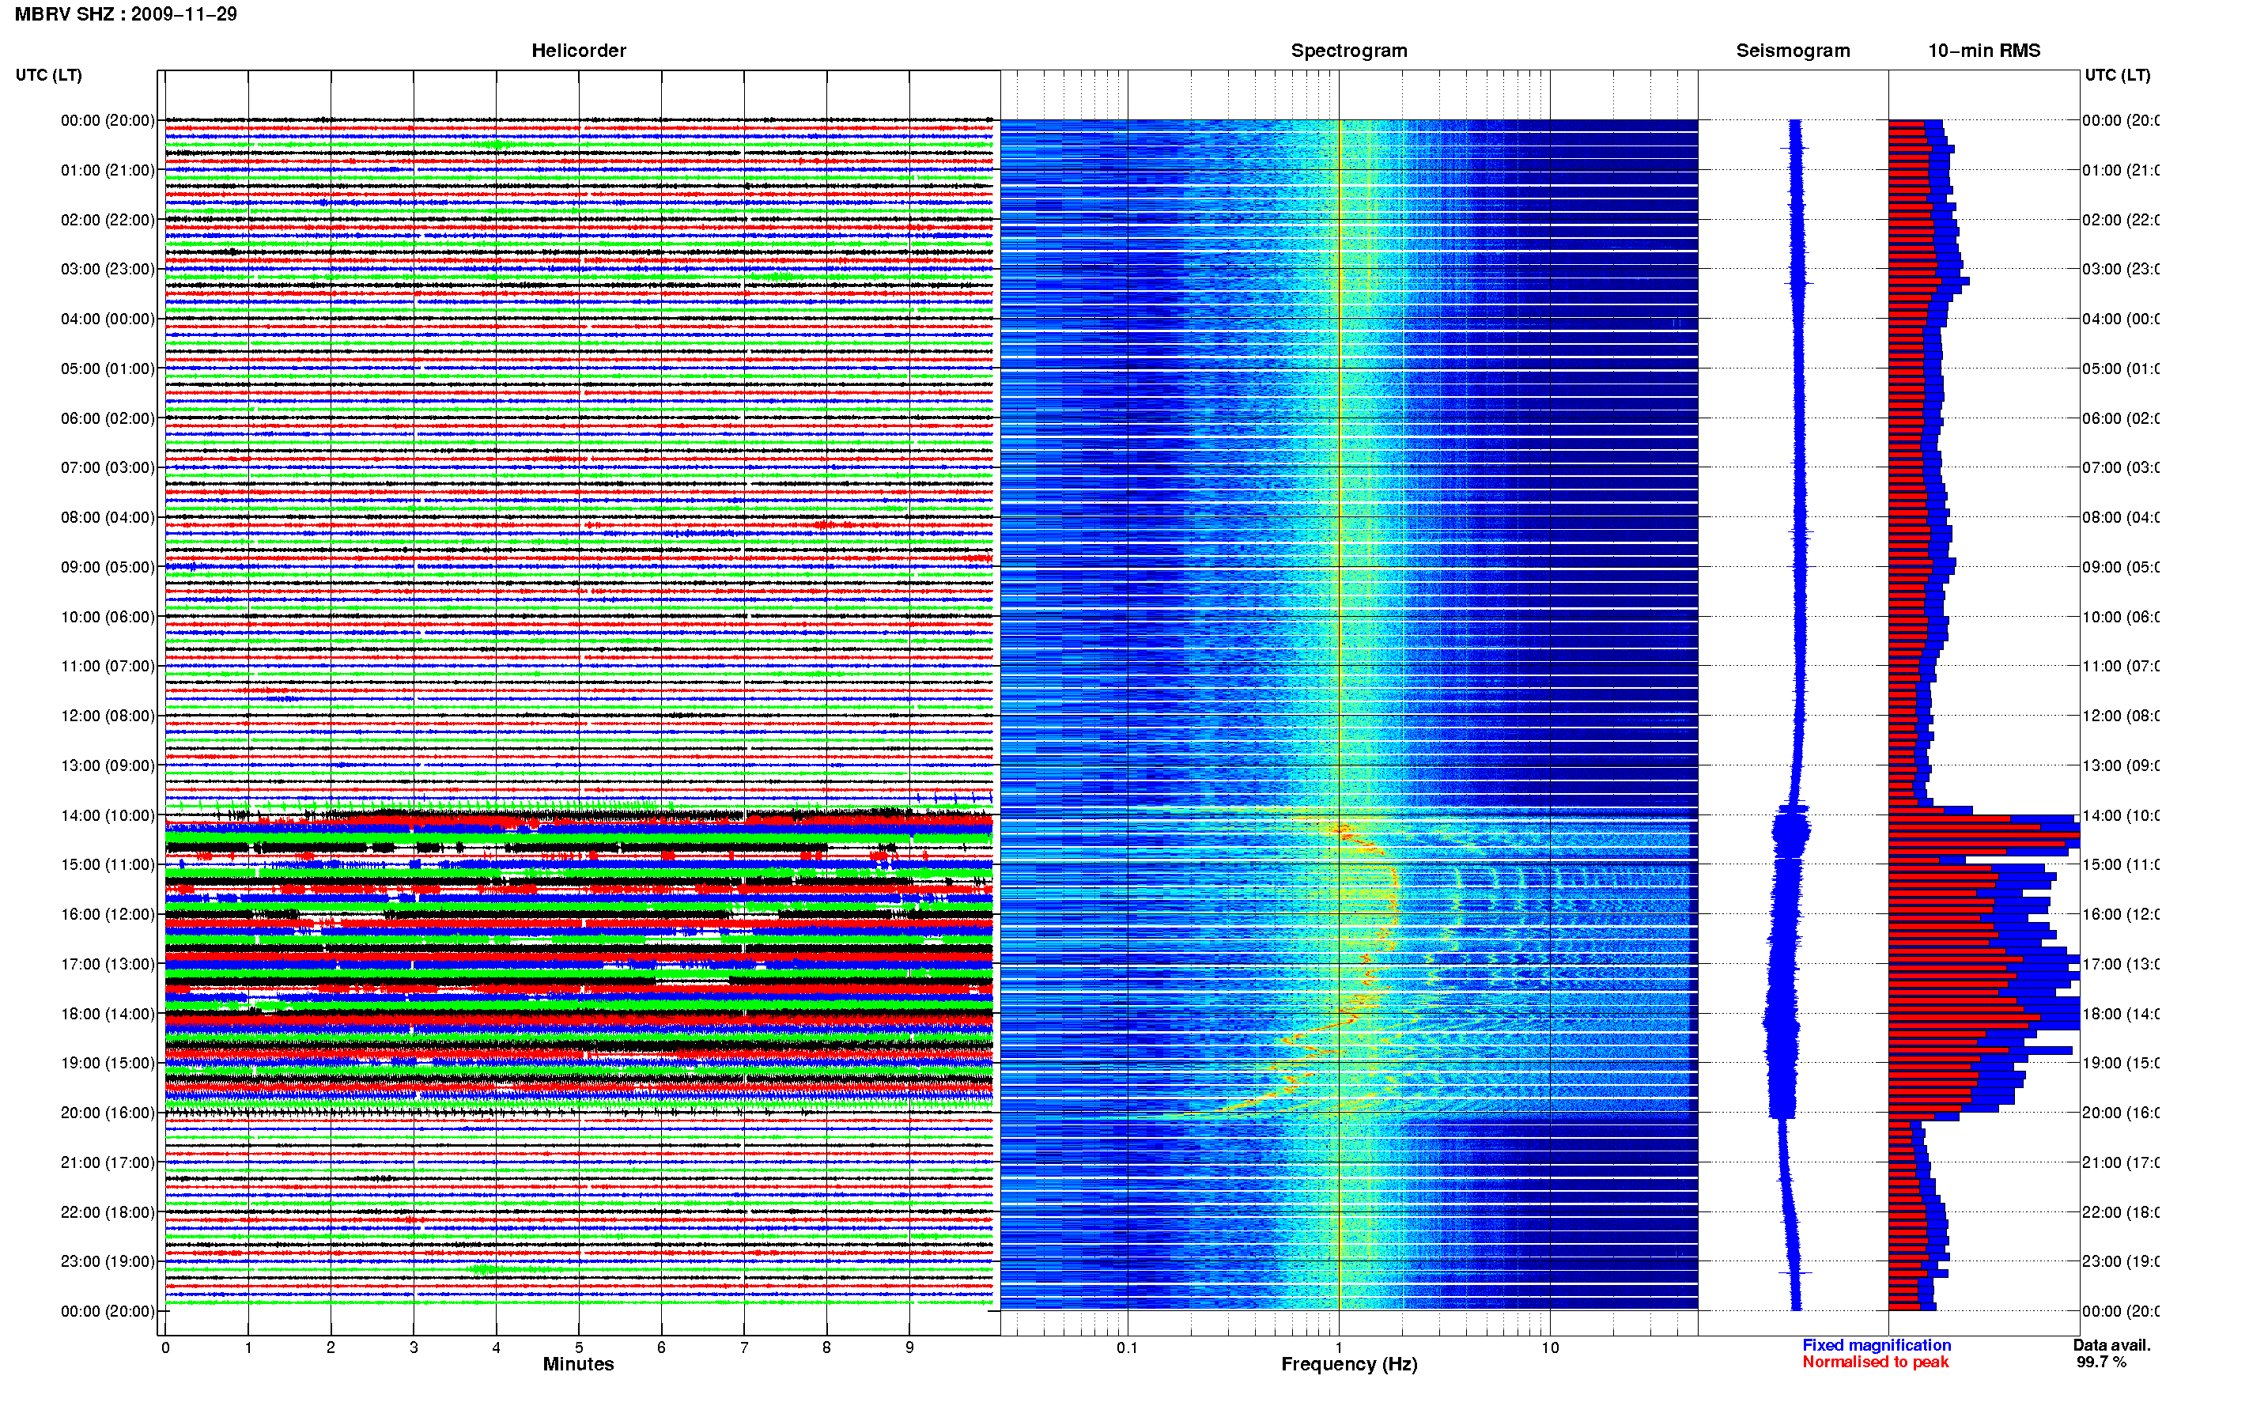Click the right-side time label at 08:00
Image resolution: width=2249 pixels, height=1406 pixels.
tap(2121, 517)
